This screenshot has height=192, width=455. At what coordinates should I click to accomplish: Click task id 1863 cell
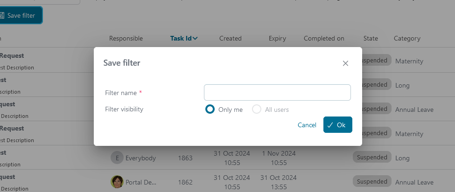pyautogui.click(x=185, y=158)
